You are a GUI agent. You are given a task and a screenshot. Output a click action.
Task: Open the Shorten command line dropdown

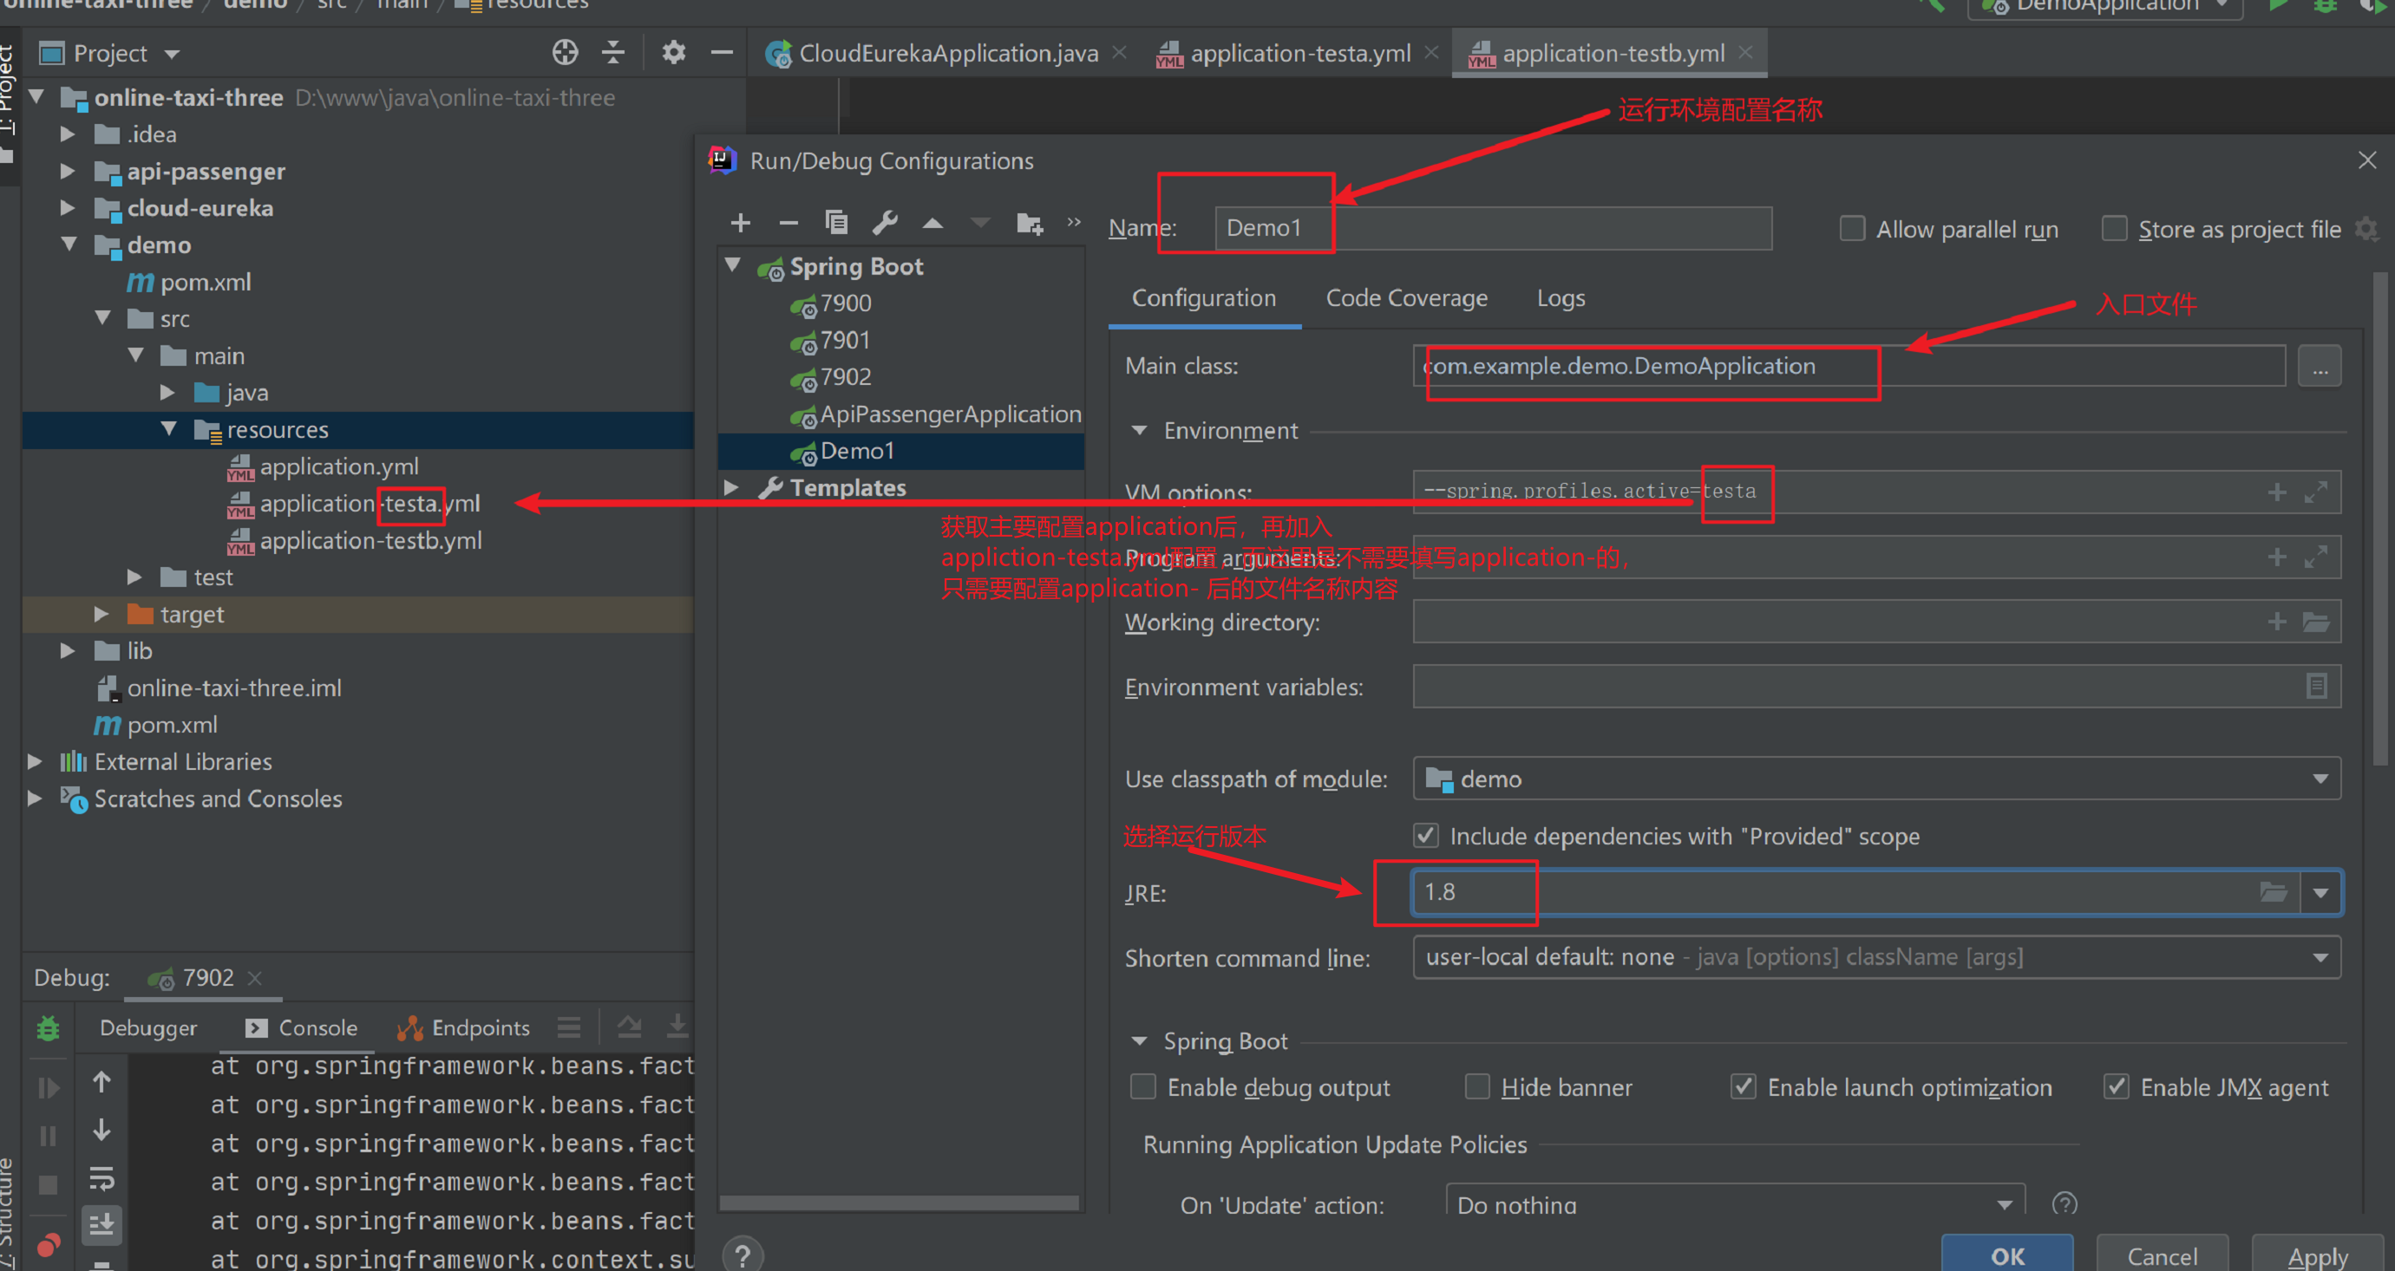(2320, 957)
